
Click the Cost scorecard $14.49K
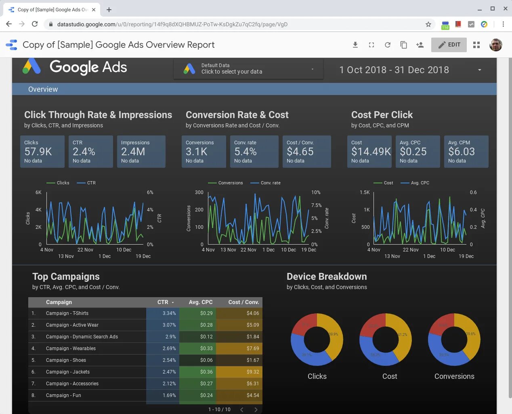[x=369, y=152]
